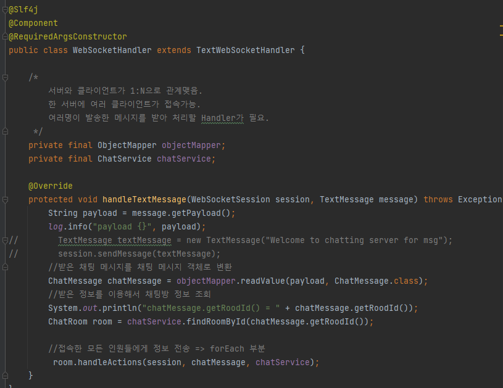Screen dimensions: 503x388
Task: Click ChatMessage.class argument
Action: pos(376,281)
